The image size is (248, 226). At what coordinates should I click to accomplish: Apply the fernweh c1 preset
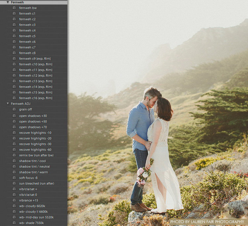(x=27, y=14)
